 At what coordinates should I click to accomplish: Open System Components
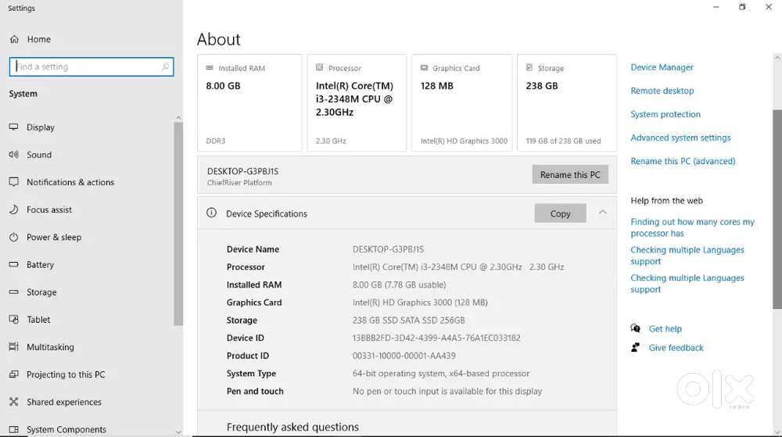66,429
